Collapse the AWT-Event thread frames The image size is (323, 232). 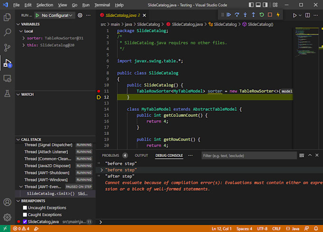pos(21,187)
